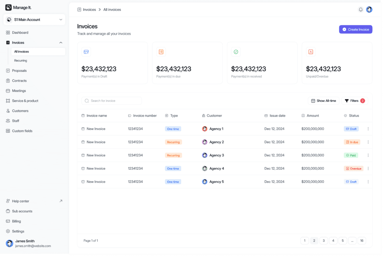Open the Filters menu
Image resolution: width=383 pixels, height=256 pixels.
pyautogui.click(x=354, y=101)
